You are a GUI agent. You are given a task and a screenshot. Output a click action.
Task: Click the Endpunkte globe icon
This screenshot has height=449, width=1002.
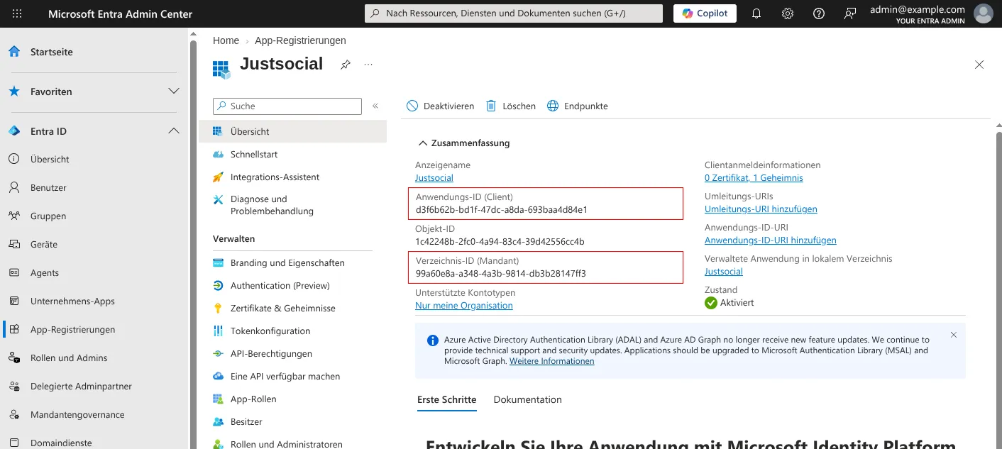tap(553, 106)
